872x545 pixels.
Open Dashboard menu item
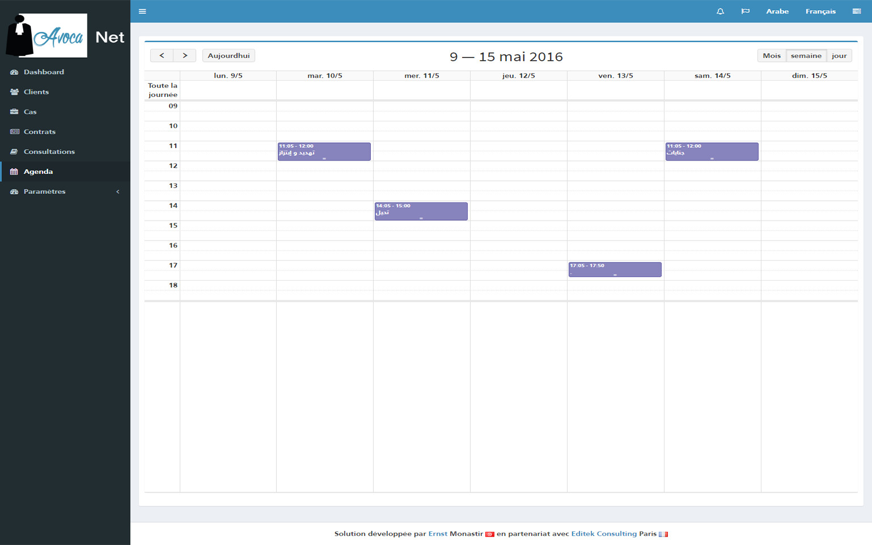tap(65, 72)
